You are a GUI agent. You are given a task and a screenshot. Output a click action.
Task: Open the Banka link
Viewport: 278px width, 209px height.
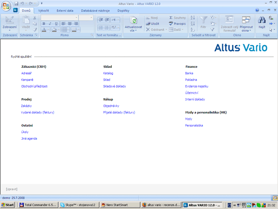[189, 73]
